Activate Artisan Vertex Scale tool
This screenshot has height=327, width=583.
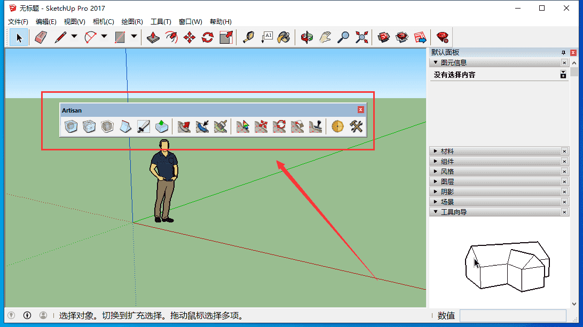pyautogui.click(x=297, y=126)
